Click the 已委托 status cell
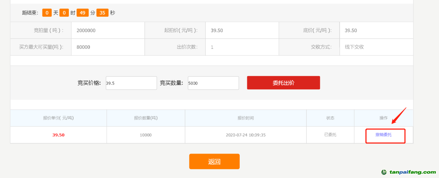This screenshot has width=439, height=178. click(x=330, y=135)
